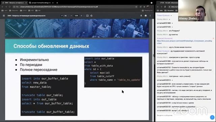Open the extensions puzzle icon
Viewport: 216px width, 122px height.
[144, 7]
